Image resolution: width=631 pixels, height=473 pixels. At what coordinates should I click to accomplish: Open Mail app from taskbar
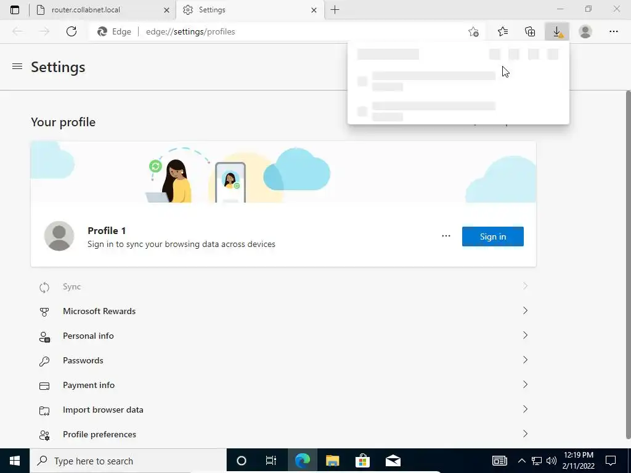pyautogui.click(x=393, y=461)
